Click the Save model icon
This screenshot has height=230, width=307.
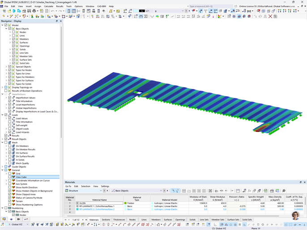(x=29, y=11)
